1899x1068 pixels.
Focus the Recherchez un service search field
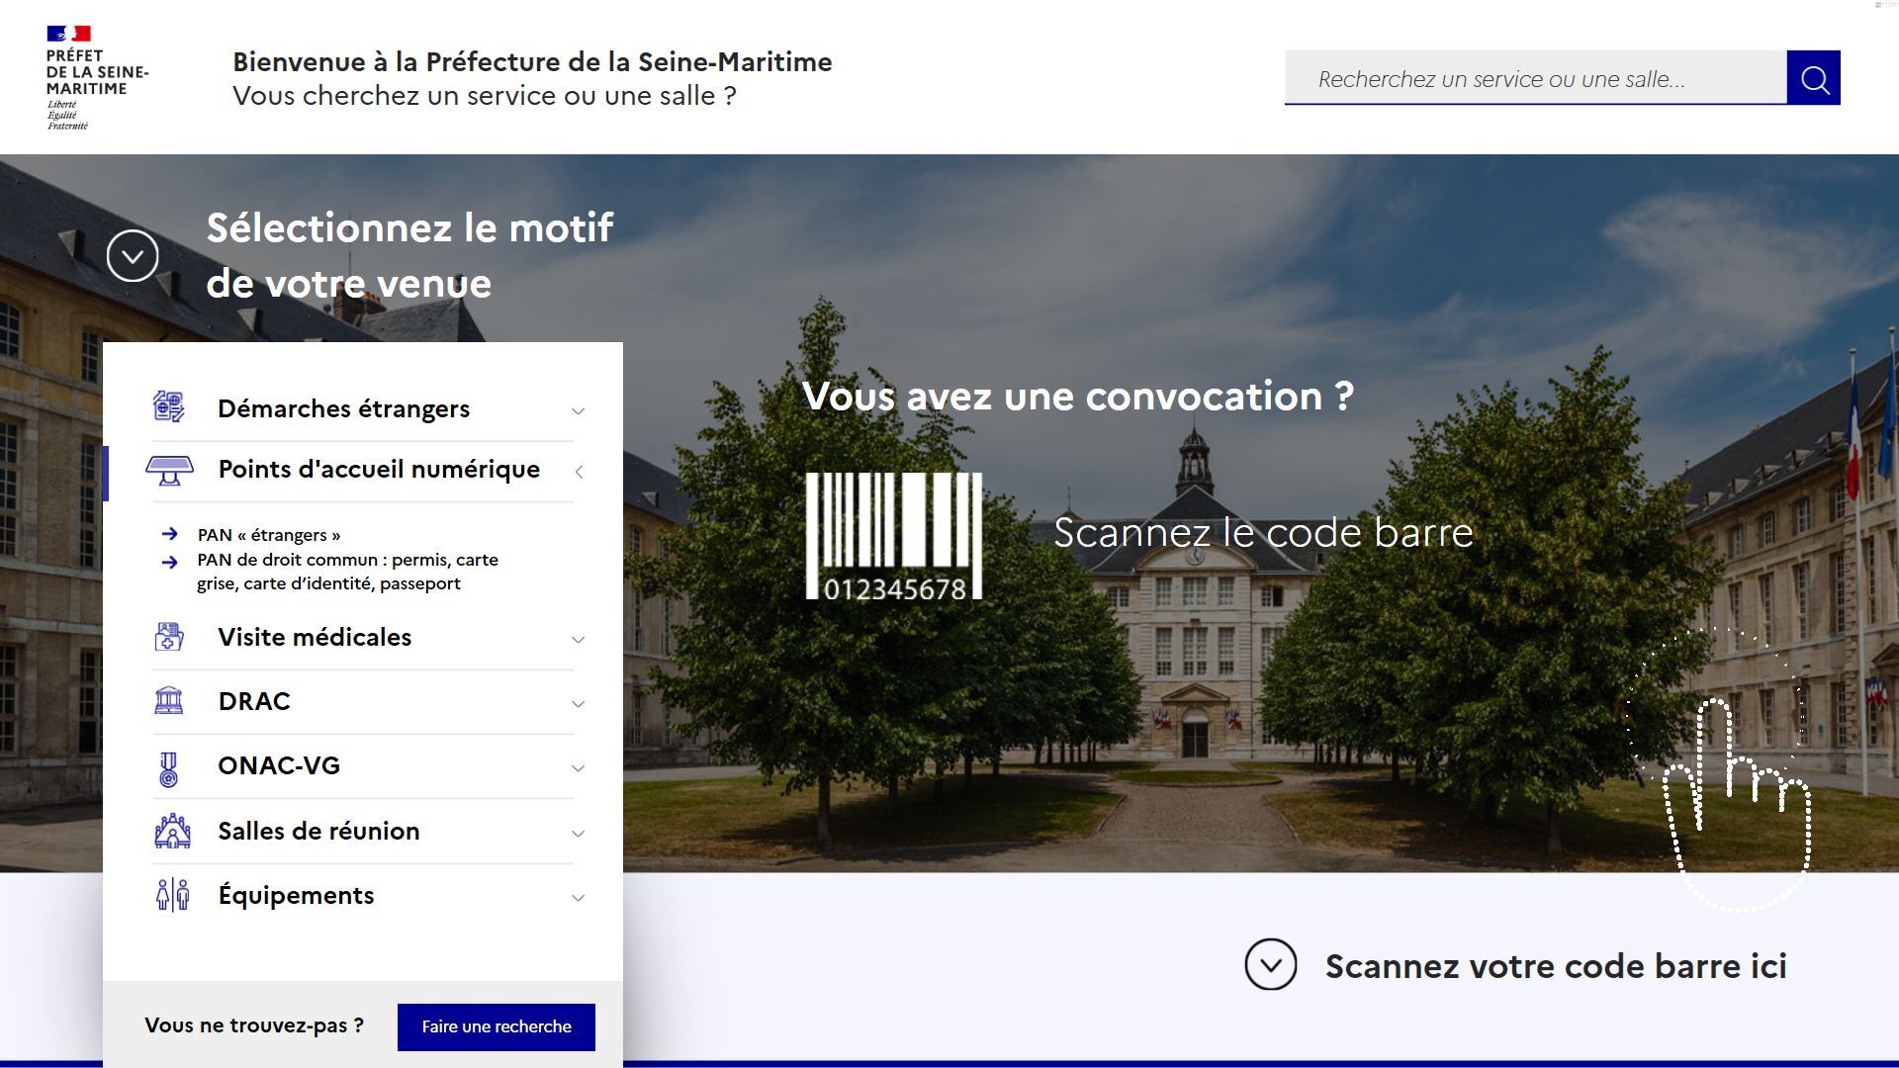point(1534,79)
